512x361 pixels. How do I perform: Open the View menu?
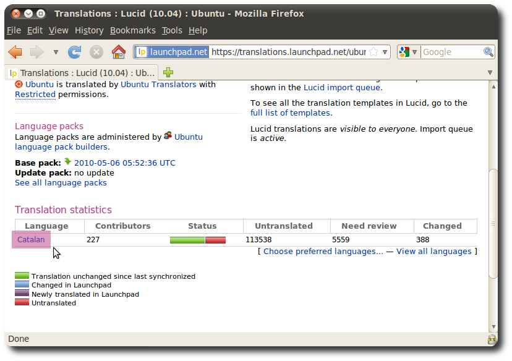click(59, 30)
